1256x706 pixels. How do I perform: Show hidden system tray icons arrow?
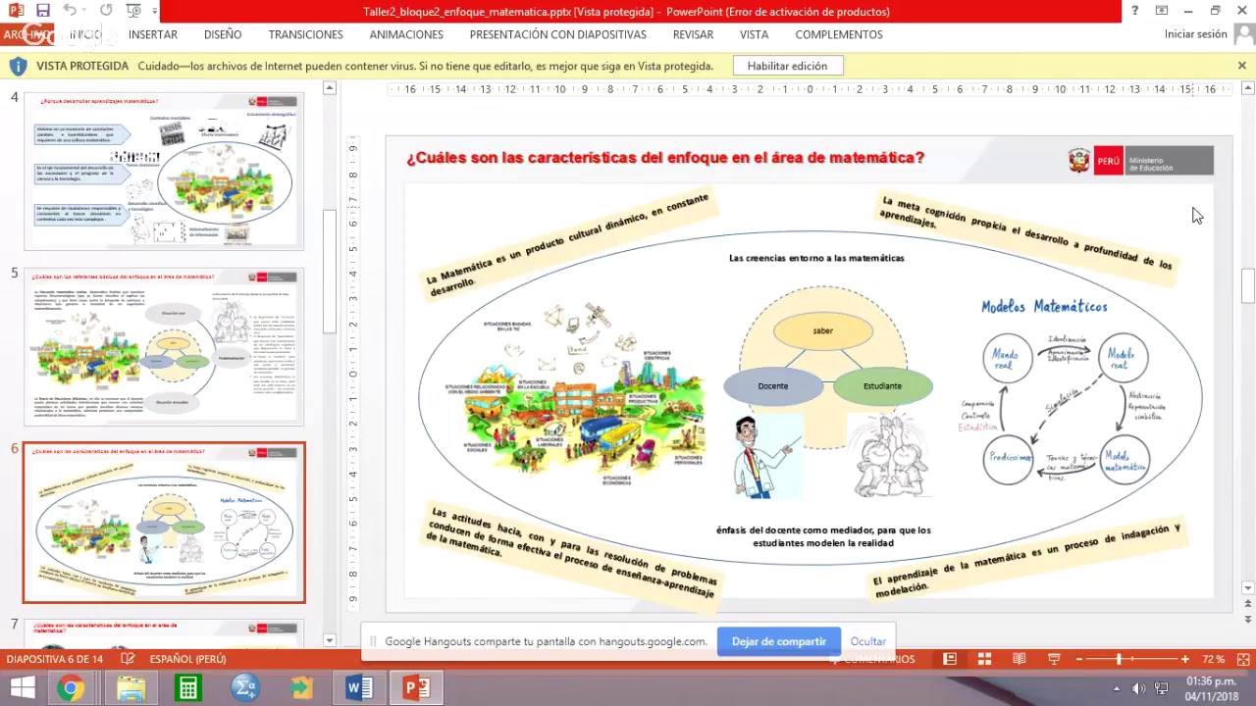tap(1117, 688)
